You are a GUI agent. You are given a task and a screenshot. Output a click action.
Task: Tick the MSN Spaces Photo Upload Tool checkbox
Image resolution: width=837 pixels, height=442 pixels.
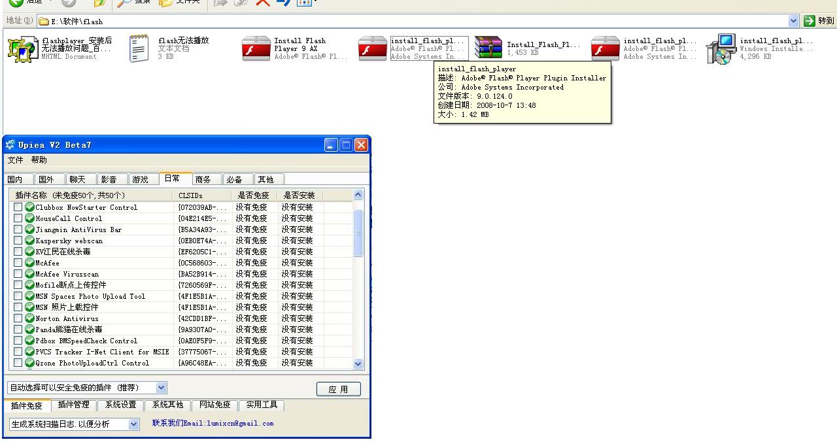18,296
